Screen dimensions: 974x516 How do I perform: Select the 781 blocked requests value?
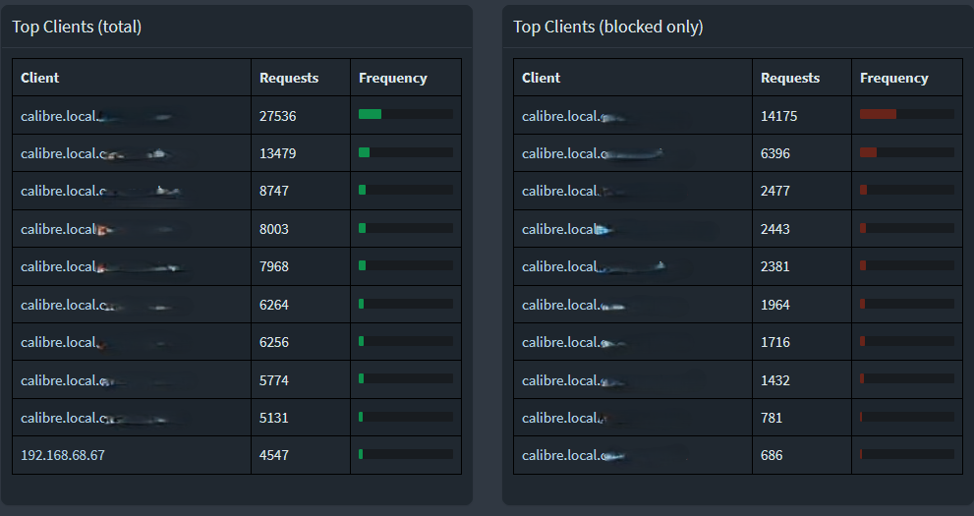(772, 418)
